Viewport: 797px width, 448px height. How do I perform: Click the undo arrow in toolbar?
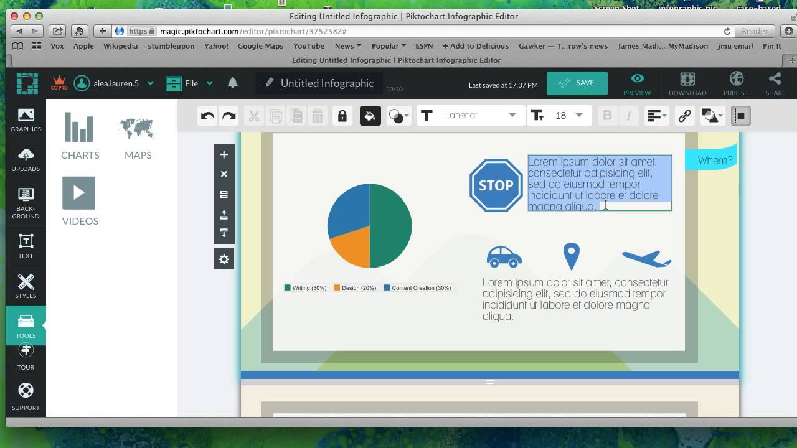(x=208, y=116)
